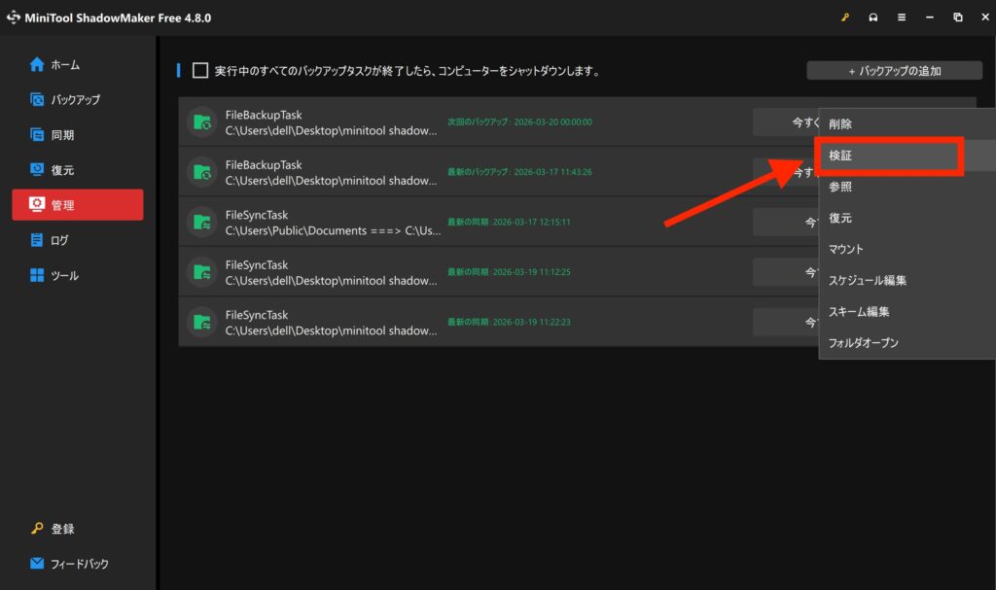
Task: Open the 同期 sync page
Action: click(x=62, y=135)
